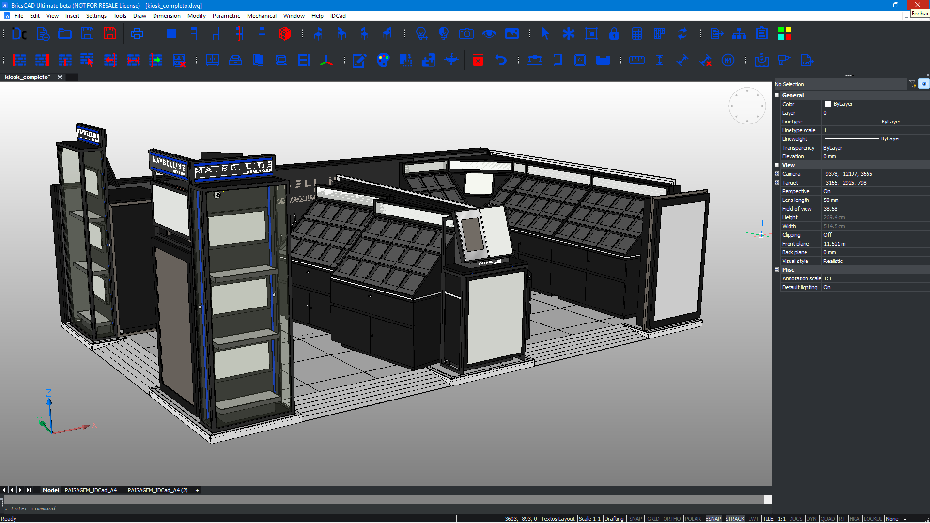930x523 pixels.
Task: Collapse the View properties section
Action: point(777,165)
